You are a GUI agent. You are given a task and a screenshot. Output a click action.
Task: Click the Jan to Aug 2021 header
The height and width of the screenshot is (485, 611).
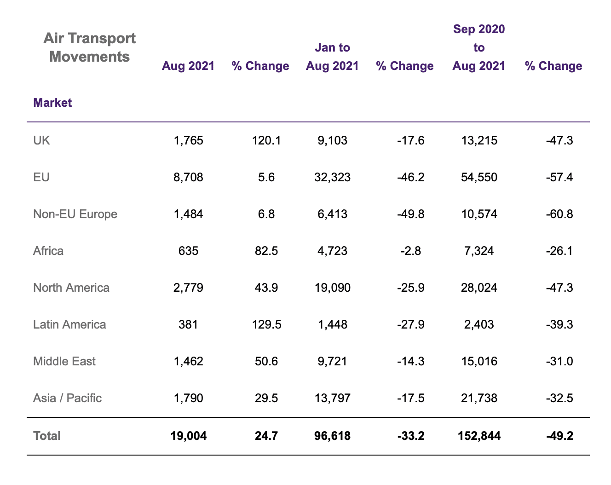pos(332,57)
